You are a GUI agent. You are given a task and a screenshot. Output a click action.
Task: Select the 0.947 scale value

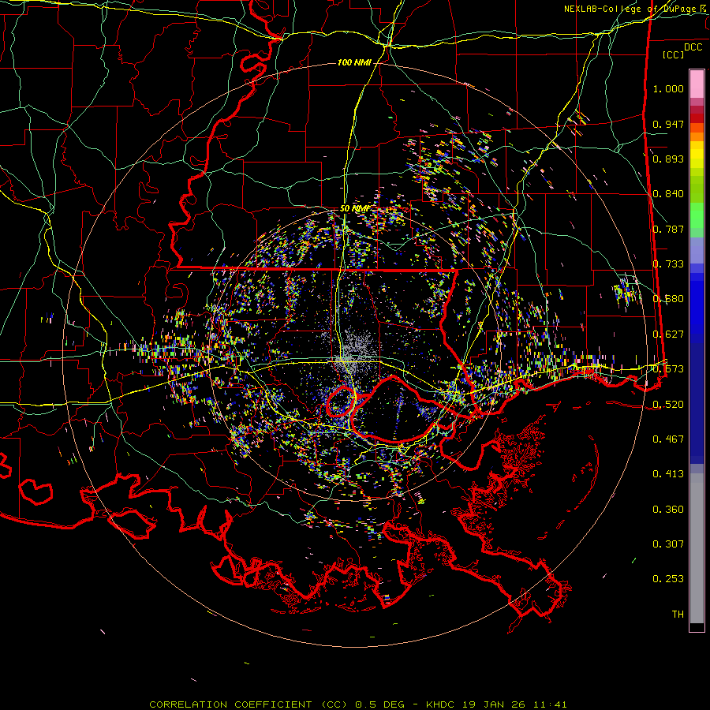(668, 124)
